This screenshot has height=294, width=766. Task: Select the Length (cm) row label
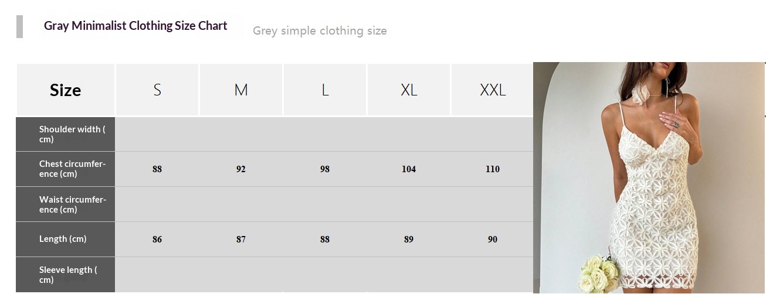pos(63,239)
